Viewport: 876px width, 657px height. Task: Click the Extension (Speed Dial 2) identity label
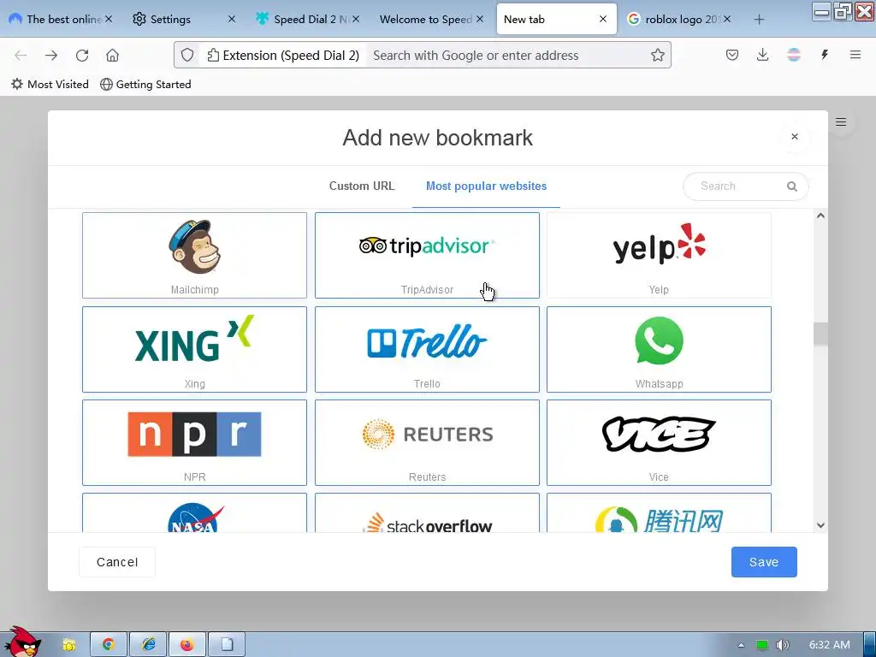(283, 56)
